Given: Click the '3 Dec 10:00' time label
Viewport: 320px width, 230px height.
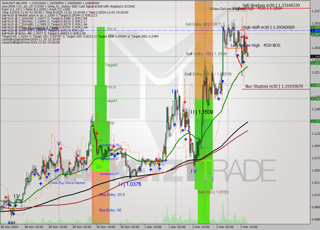Looking at the screenshot, I should pyautogui.click(x=249, y=227).
